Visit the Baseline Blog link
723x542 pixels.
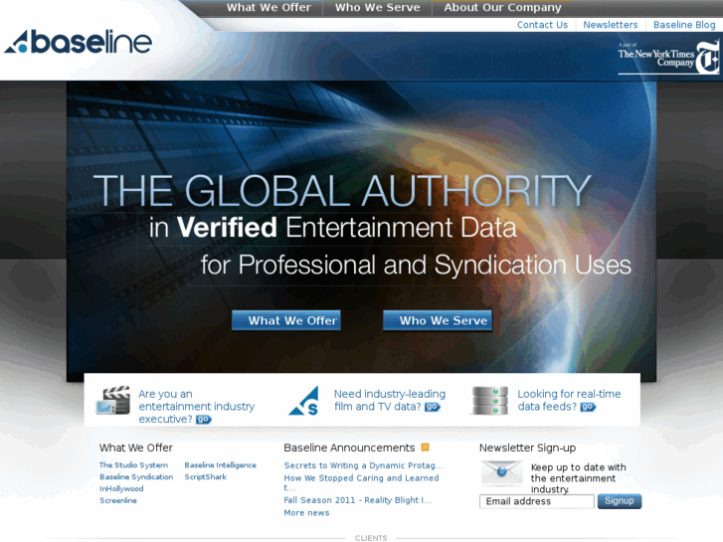pyautogui.click(x=684, y=25)
